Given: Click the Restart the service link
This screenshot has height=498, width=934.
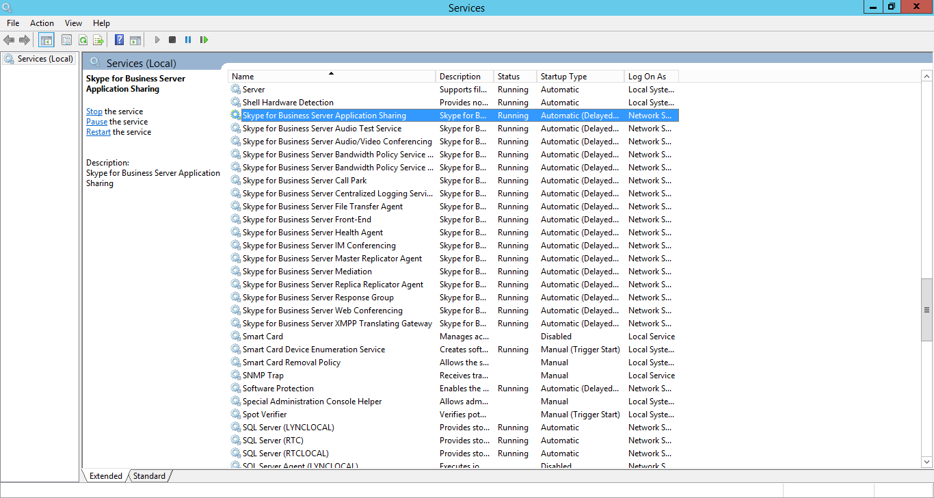Looking at the screenshot, I should point(98,132).
